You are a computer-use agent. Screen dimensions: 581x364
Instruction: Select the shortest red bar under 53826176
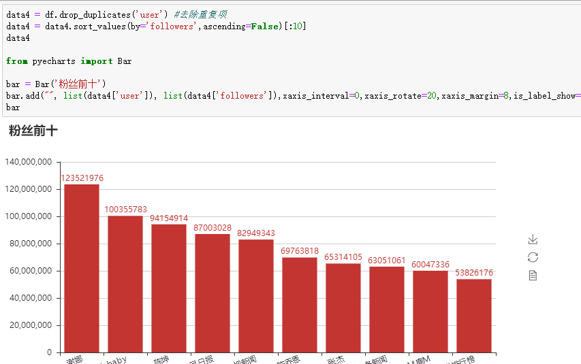[474, 316]
